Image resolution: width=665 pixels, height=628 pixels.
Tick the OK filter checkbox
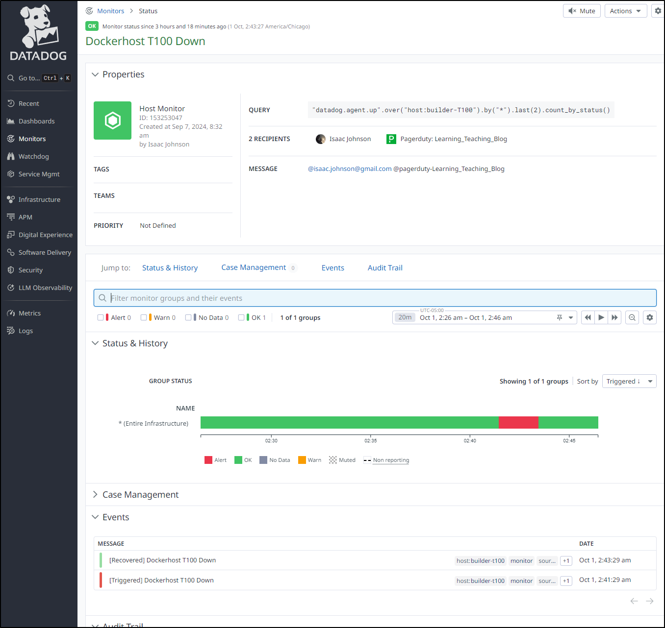241,317
